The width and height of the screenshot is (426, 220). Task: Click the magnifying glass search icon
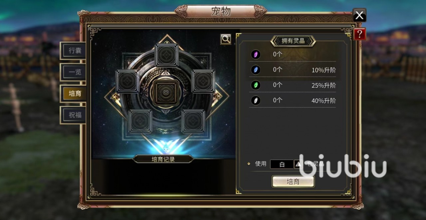pyautogui.click(x=226, y=39)
